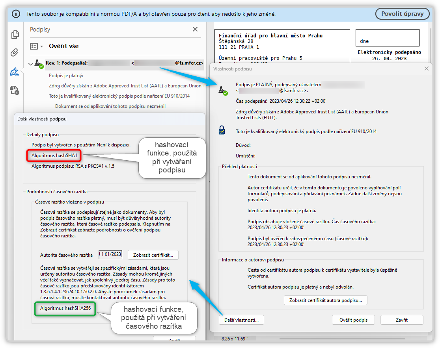
Task: Click the Další vlastnosti... button
Action: tap(241, 320)
